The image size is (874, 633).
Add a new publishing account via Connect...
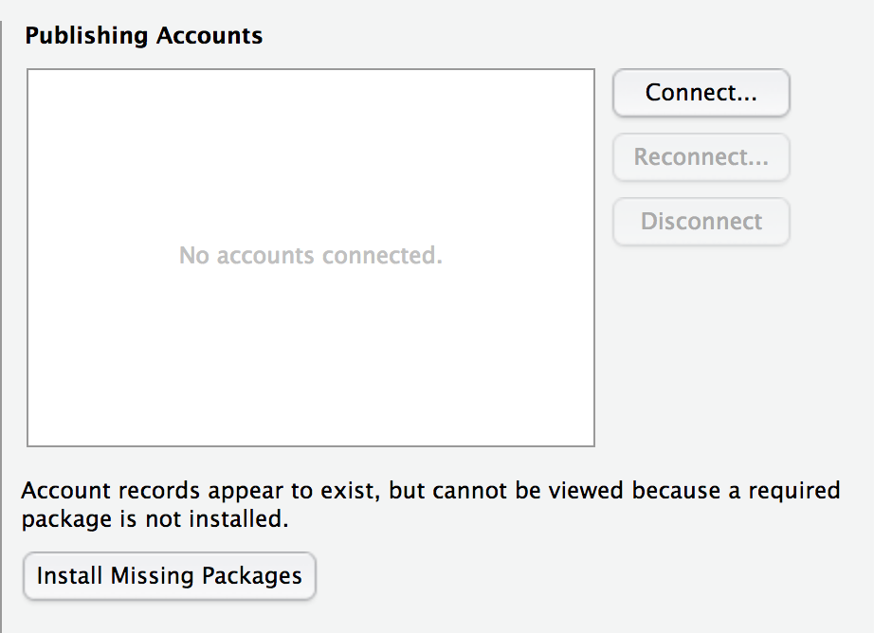[701, 93]
